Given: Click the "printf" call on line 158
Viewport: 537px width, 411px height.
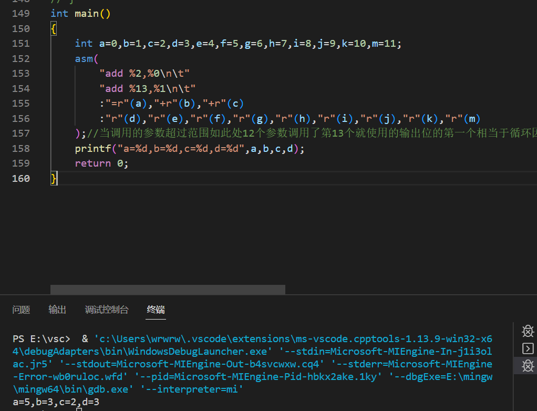Looking at the screenshot, I should (x=93, y=148).
